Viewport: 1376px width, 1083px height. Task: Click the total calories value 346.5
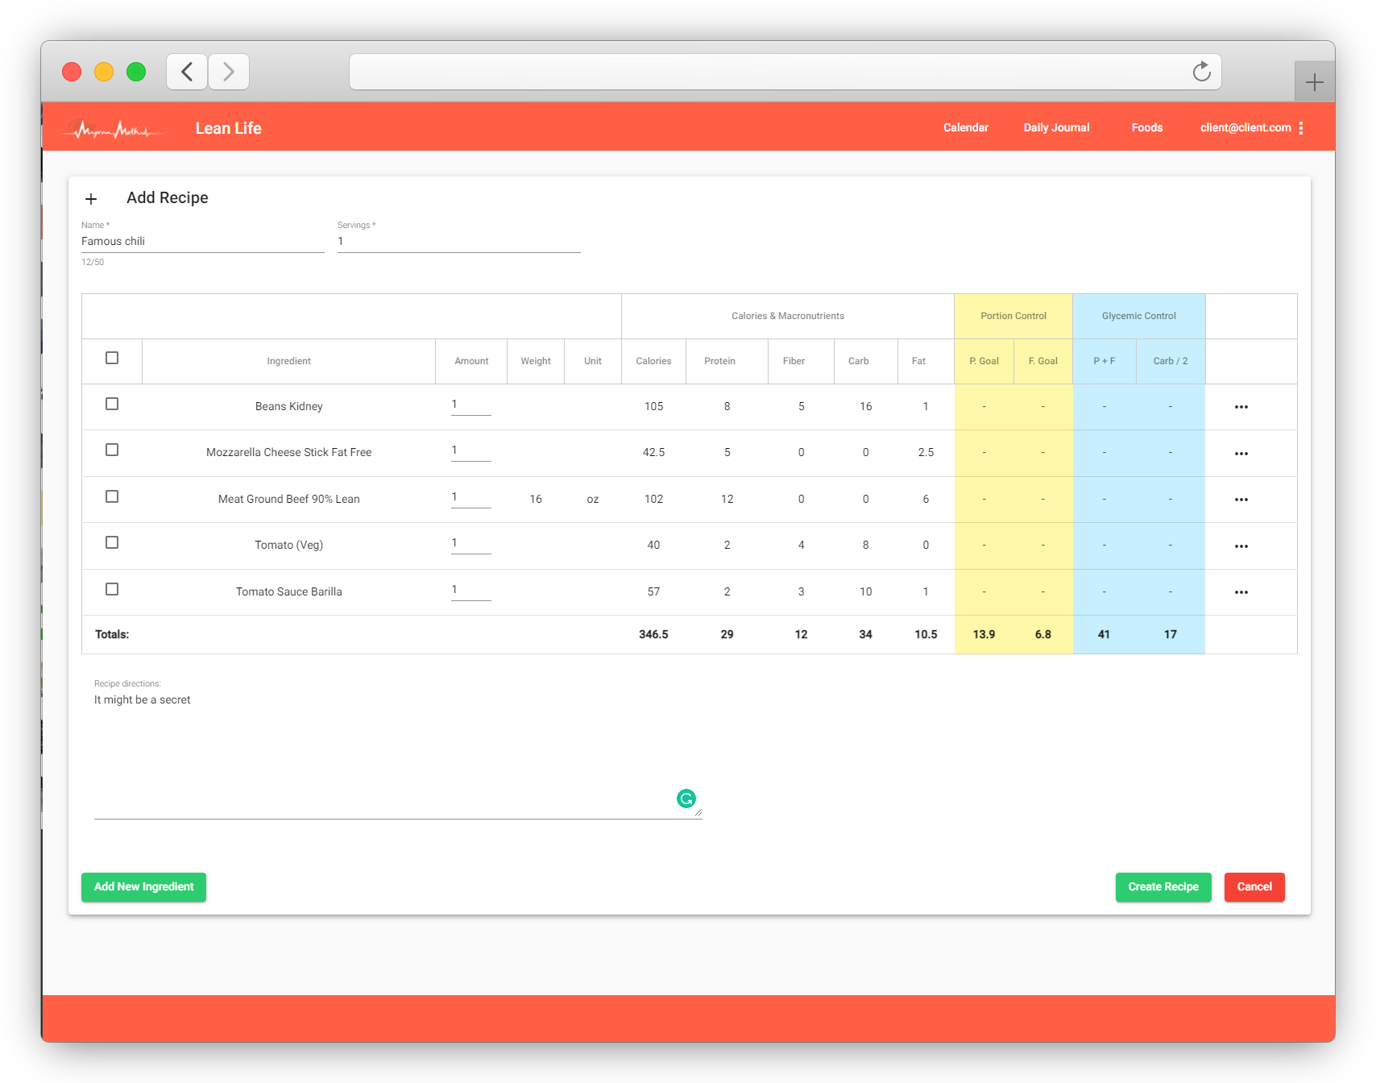tap(653, 634)
